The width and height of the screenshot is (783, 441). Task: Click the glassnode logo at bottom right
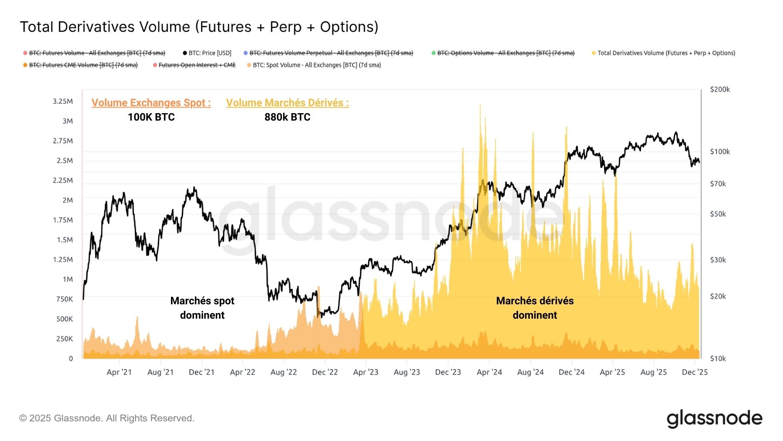point(714,418)
